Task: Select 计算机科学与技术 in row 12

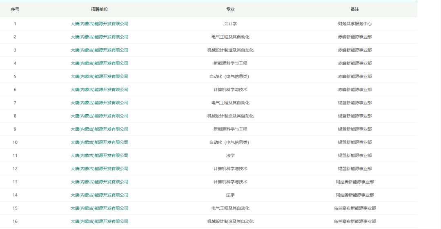Action: pos(230,169)
